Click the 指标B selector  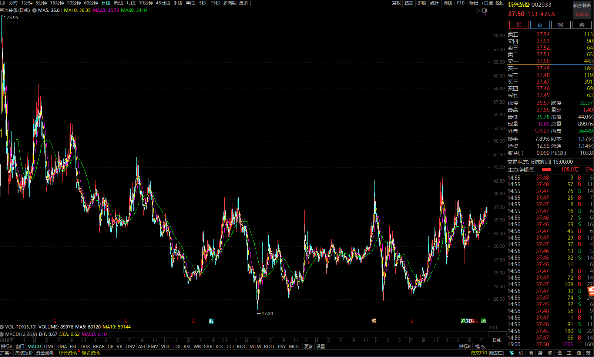pyautogui.click(x=465, y=347)
